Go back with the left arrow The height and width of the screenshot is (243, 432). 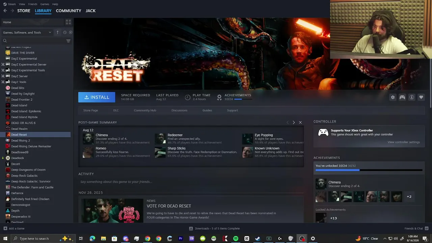coord(5,11)
